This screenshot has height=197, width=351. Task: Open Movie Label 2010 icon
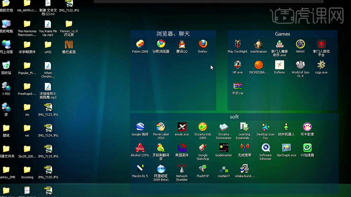[161, 127]
